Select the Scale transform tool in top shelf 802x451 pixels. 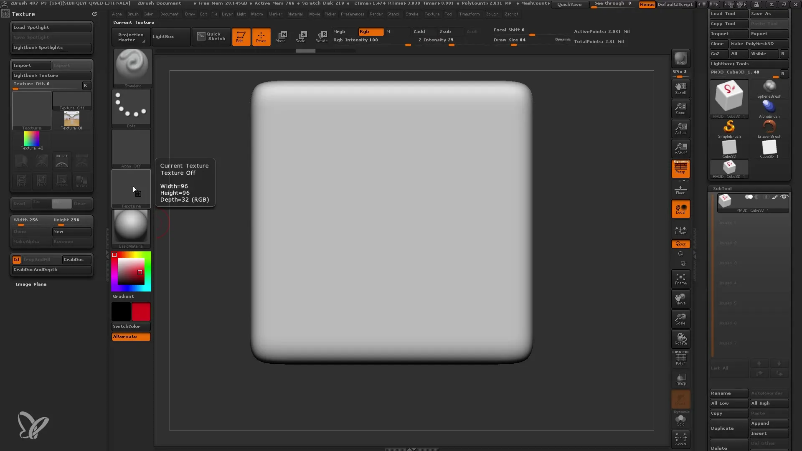[x=301, y=37]
